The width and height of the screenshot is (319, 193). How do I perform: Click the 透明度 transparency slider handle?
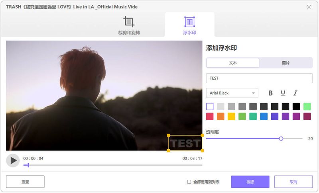pyautogui.click(x=281, y=138)
